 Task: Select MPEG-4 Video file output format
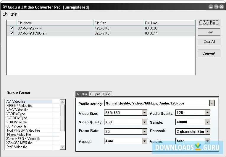coord(28,106)
